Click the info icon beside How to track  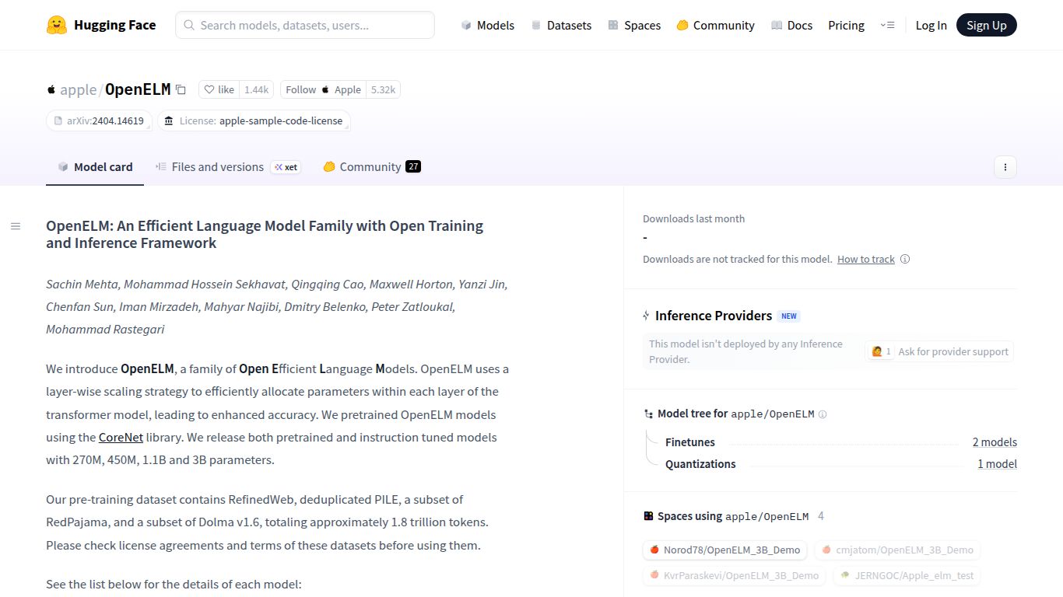[x=905, y=260]
